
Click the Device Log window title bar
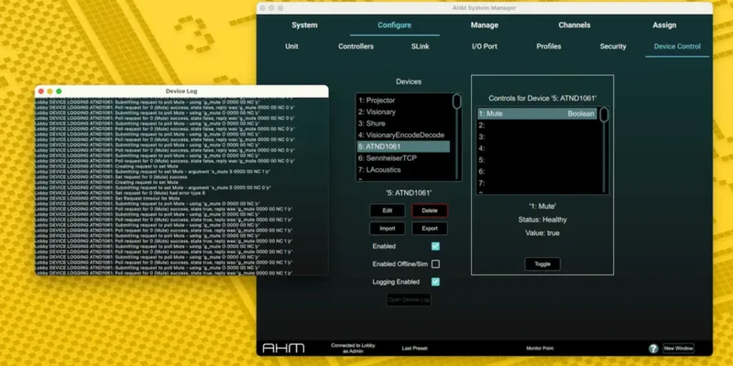coord(181,91)
